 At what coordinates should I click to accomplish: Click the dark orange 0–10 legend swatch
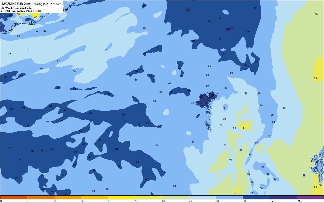14,197
